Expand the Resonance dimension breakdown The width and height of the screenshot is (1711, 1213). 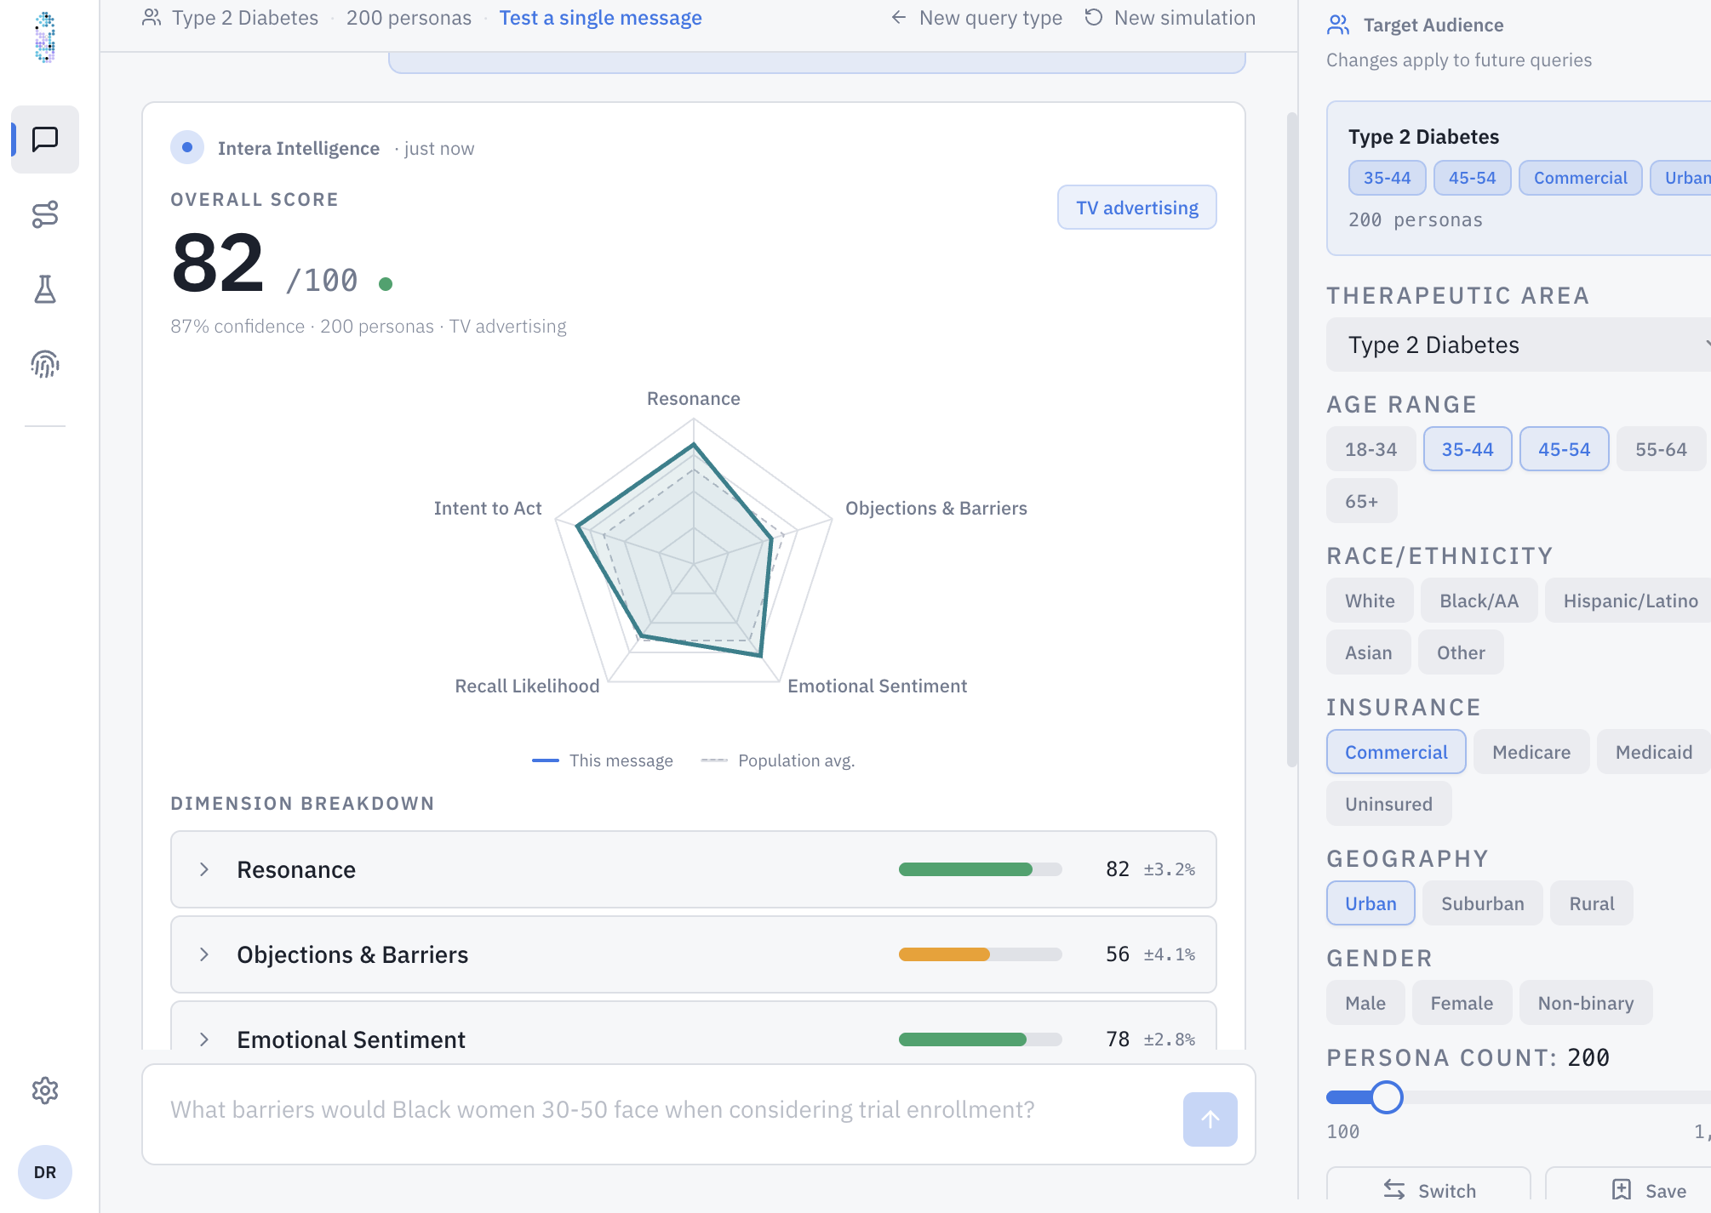point(204,869)
